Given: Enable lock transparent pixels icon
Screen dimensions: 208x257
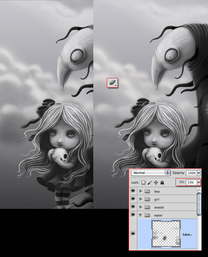Looking at the screenshot, I should coord(144,183).
